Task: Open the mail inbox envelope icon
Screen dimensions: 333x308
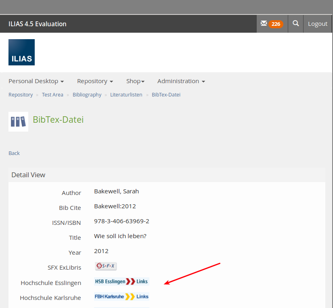Action: 264,24
